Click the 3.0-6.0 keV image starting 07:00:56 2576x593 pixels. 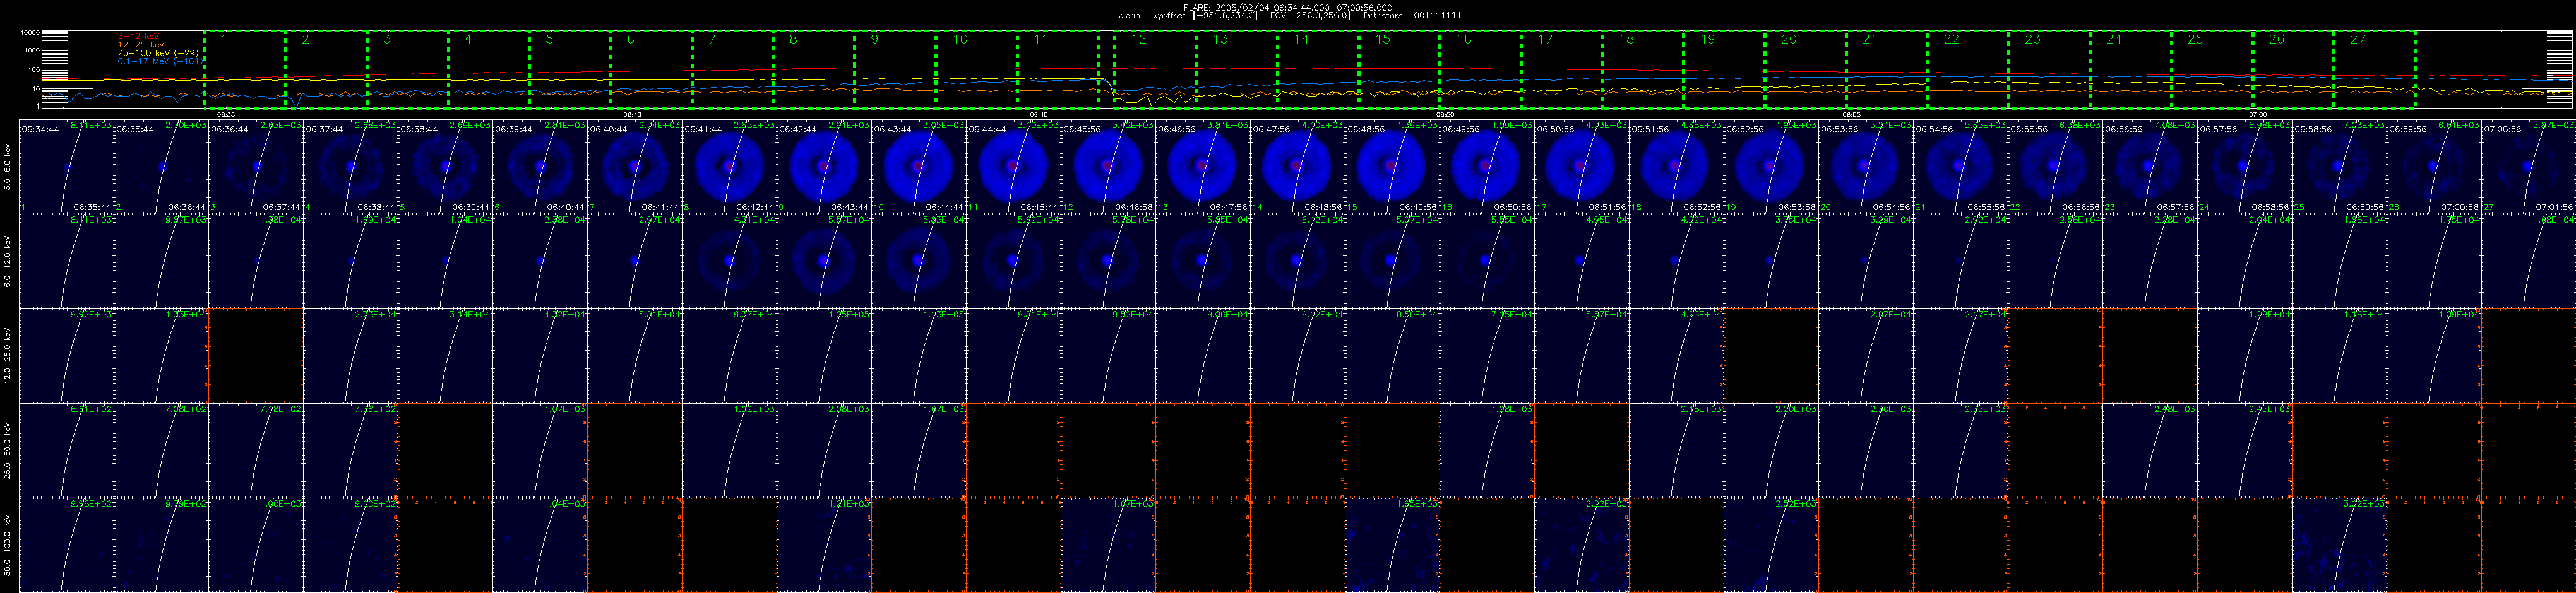[x=2529, y=166]
